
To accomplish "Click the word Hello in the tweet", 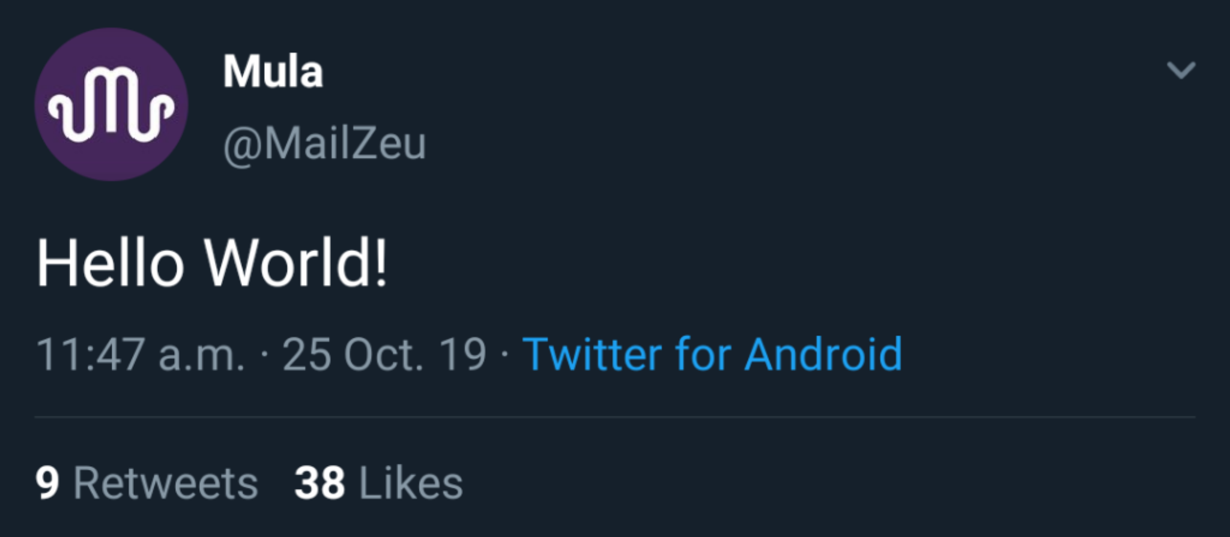I will click(x=110, y=263).
